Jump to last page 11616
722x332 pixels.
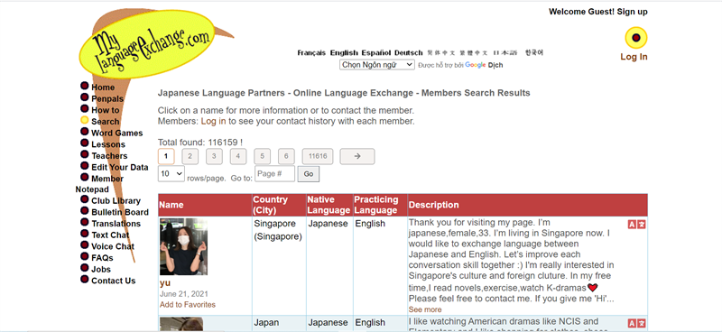[x=318, y=157]
